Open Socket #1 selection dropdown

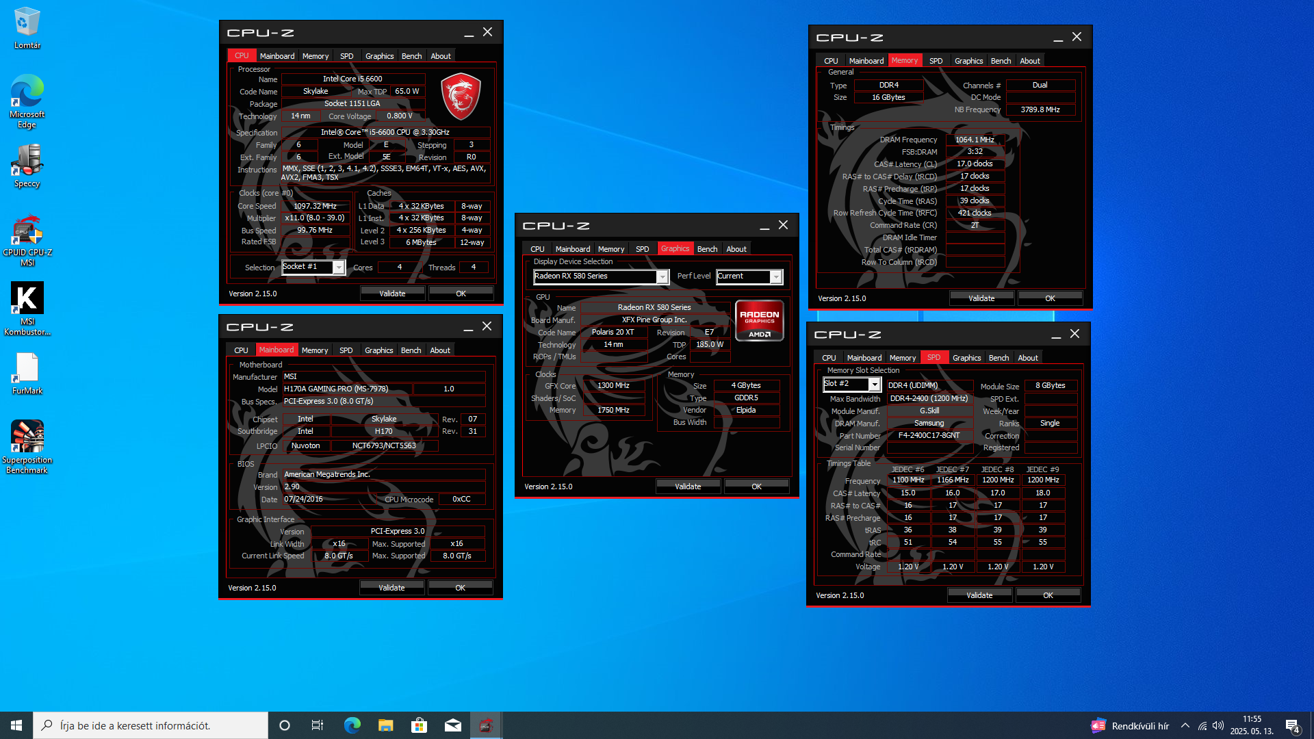pos(313,267)
